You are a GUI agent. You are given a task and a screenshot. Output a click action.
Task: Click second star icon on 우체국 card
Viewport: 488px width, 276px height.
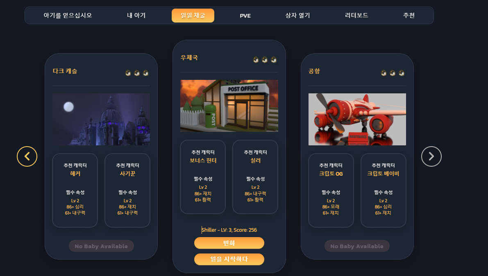pyautogui.click(x=265, y=59)
